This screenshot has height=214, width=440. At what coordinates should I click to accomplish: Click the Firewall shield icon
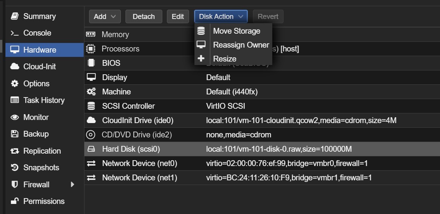click(15, 185)
